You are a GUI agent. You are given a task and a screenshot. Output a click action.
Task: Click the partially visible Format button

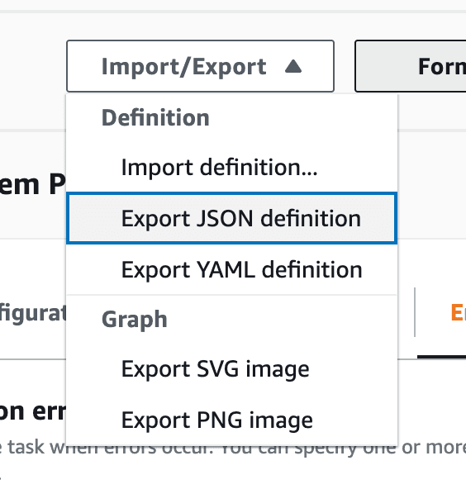pyautogui.click(x=411, y=66)
